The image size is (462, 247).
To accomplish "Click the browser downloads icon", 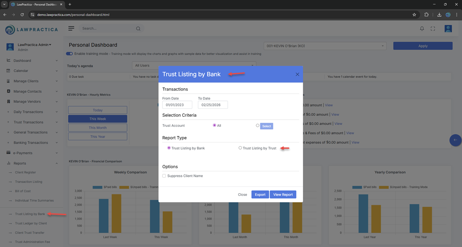I will click(x=439, y=14).
